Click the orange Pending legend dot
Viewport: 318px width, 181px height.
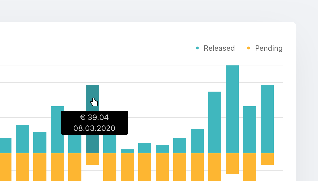(x=248, y=48)
